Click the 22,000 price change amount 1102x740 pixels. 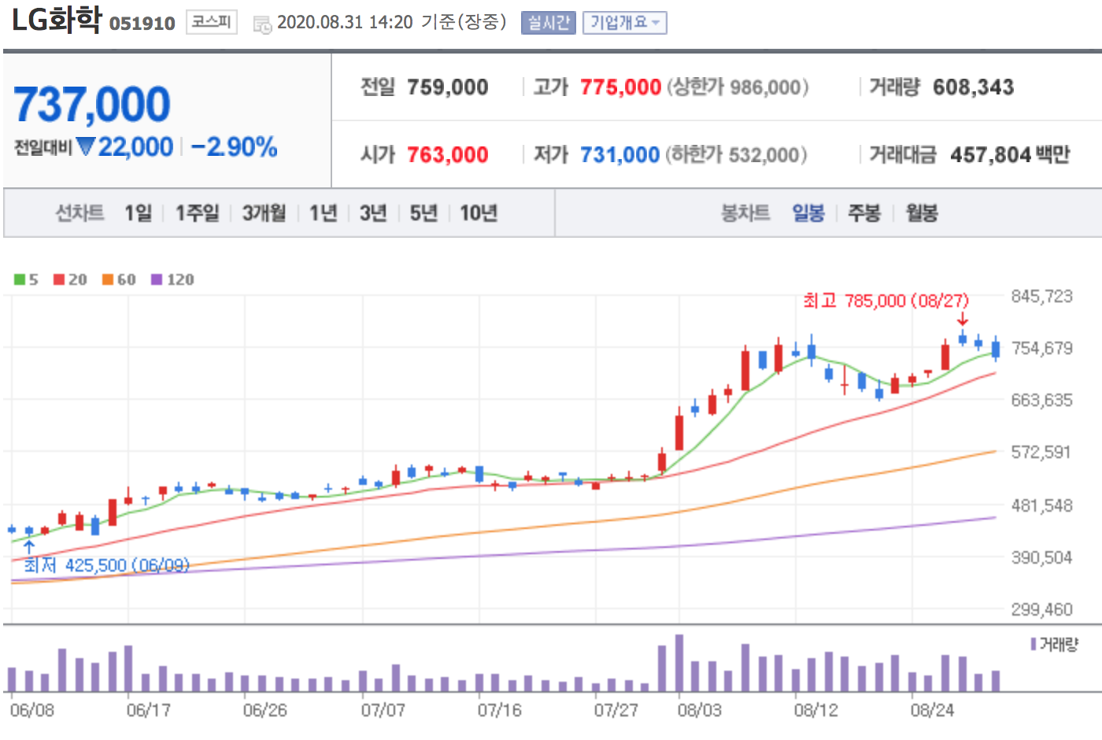click(135, 146)
